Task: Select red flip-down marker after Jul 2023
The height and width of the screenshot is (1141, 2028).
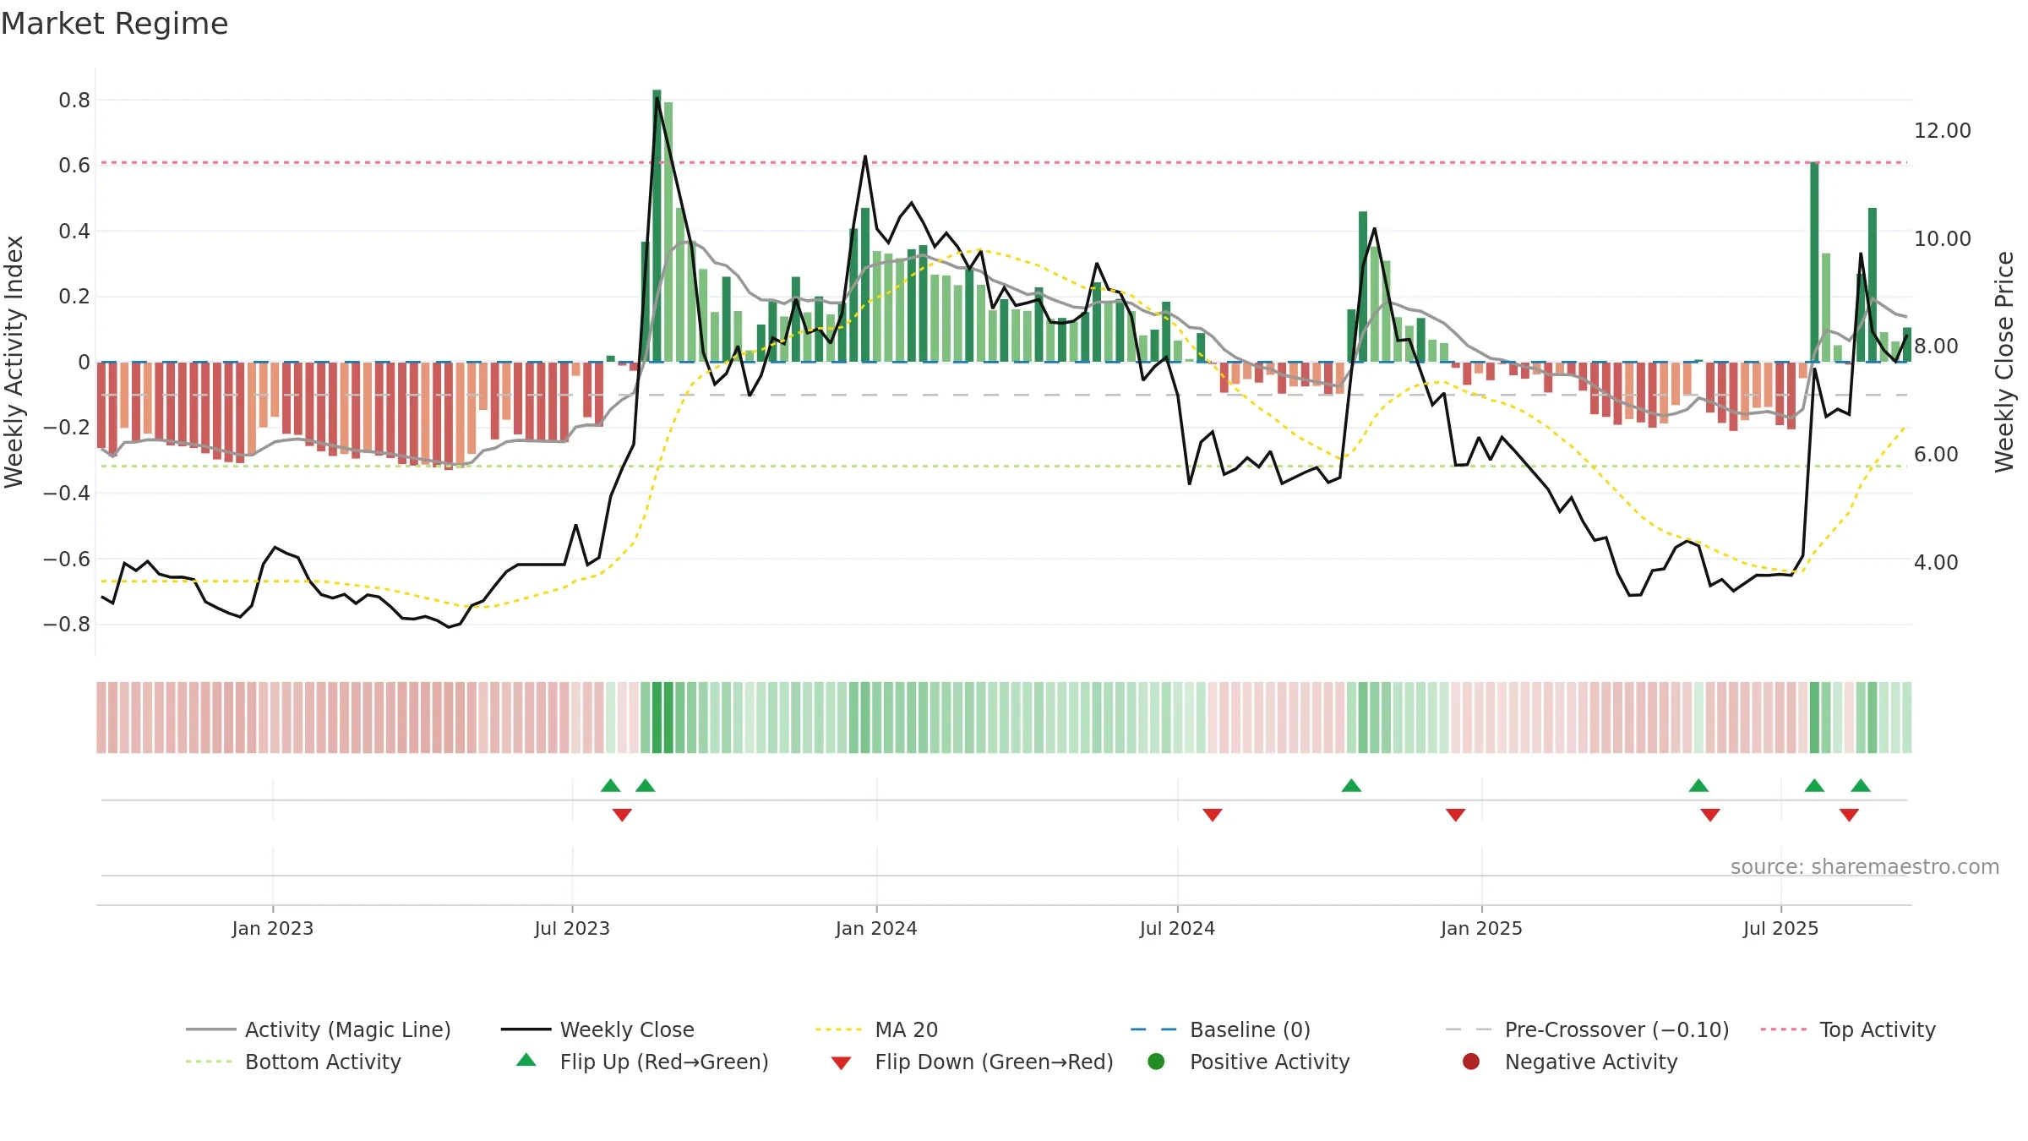Action: click(x=622, y=815)
